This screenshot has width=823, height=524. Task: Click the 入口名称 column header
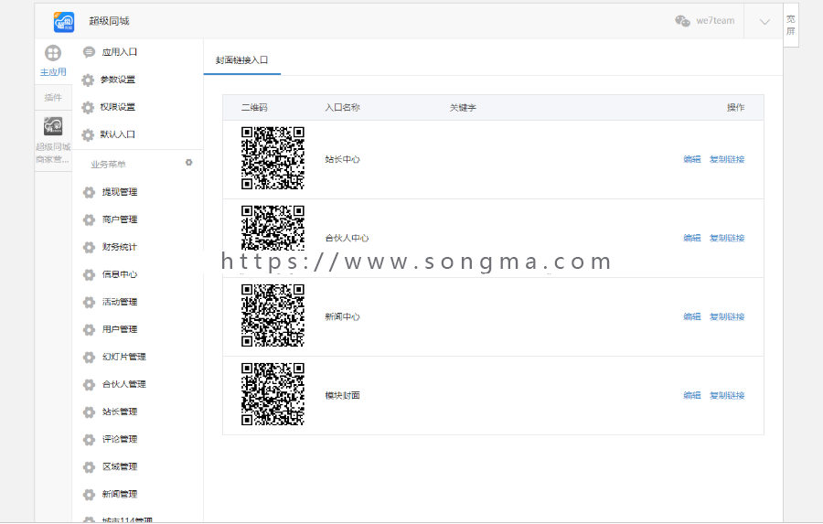click(342, 108)
